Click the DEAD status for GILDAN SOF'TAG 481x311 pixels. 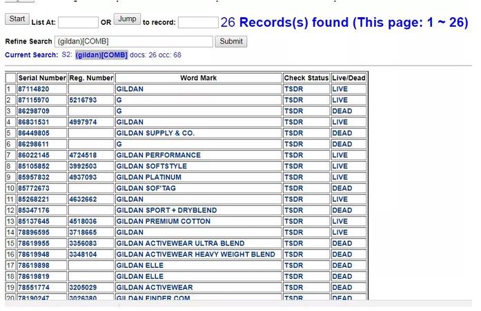pos(342,188)
